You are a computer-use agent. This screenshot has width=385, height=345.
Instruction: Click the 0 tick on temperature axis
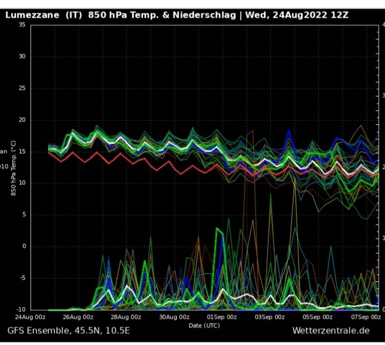click(x=24, y=246)
